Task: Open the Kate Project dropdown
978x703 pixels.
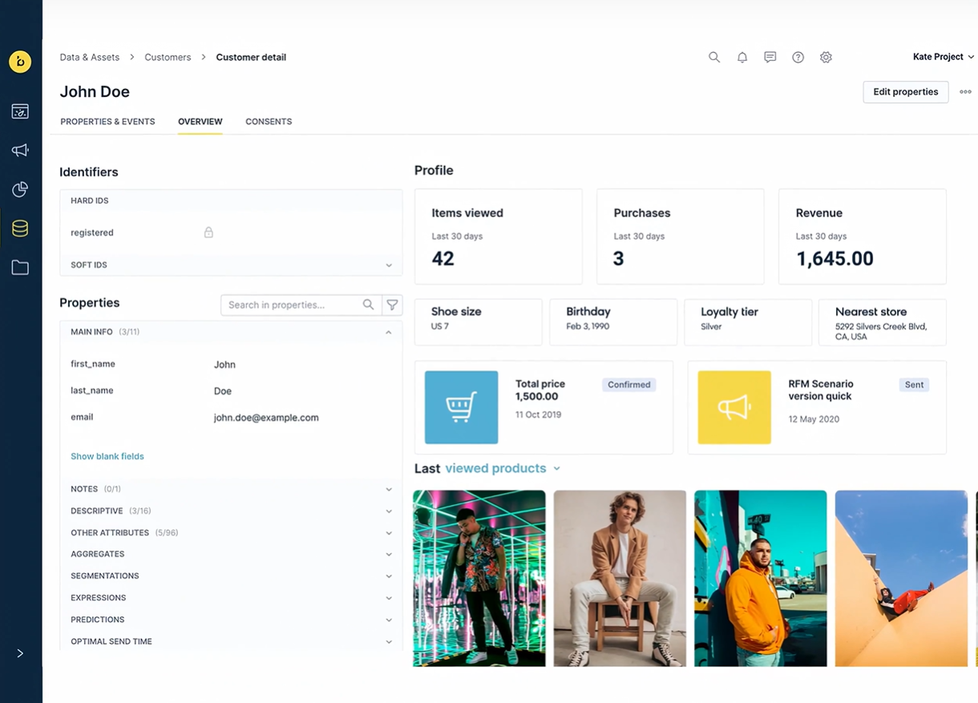Action: (x=944, y=57)
